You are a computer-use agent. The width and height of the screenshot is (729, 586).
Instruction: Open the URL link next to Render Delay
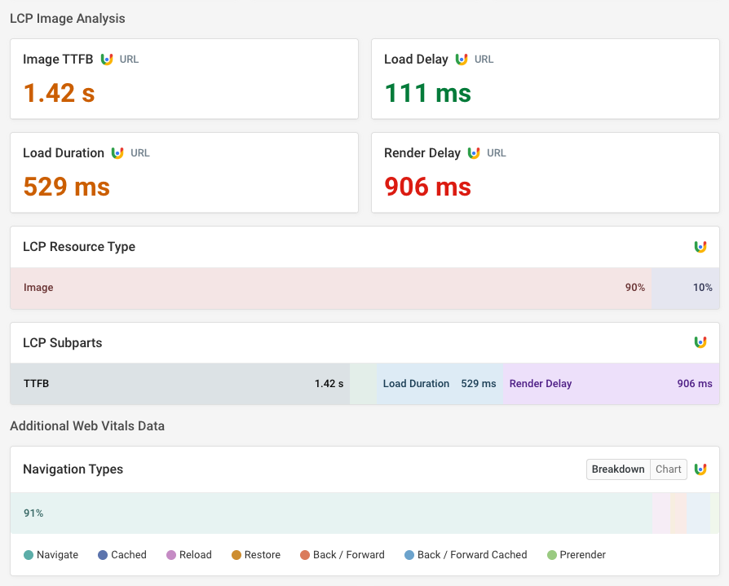click(x=496, y=152)
